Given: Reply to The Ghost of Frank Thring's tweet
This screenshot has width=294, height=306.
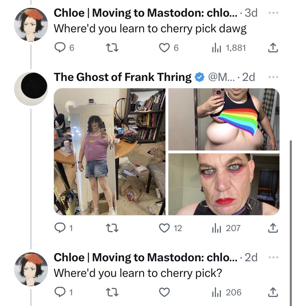Looking at the screenshot, I should pyautogui.click(x=64, y=228).
